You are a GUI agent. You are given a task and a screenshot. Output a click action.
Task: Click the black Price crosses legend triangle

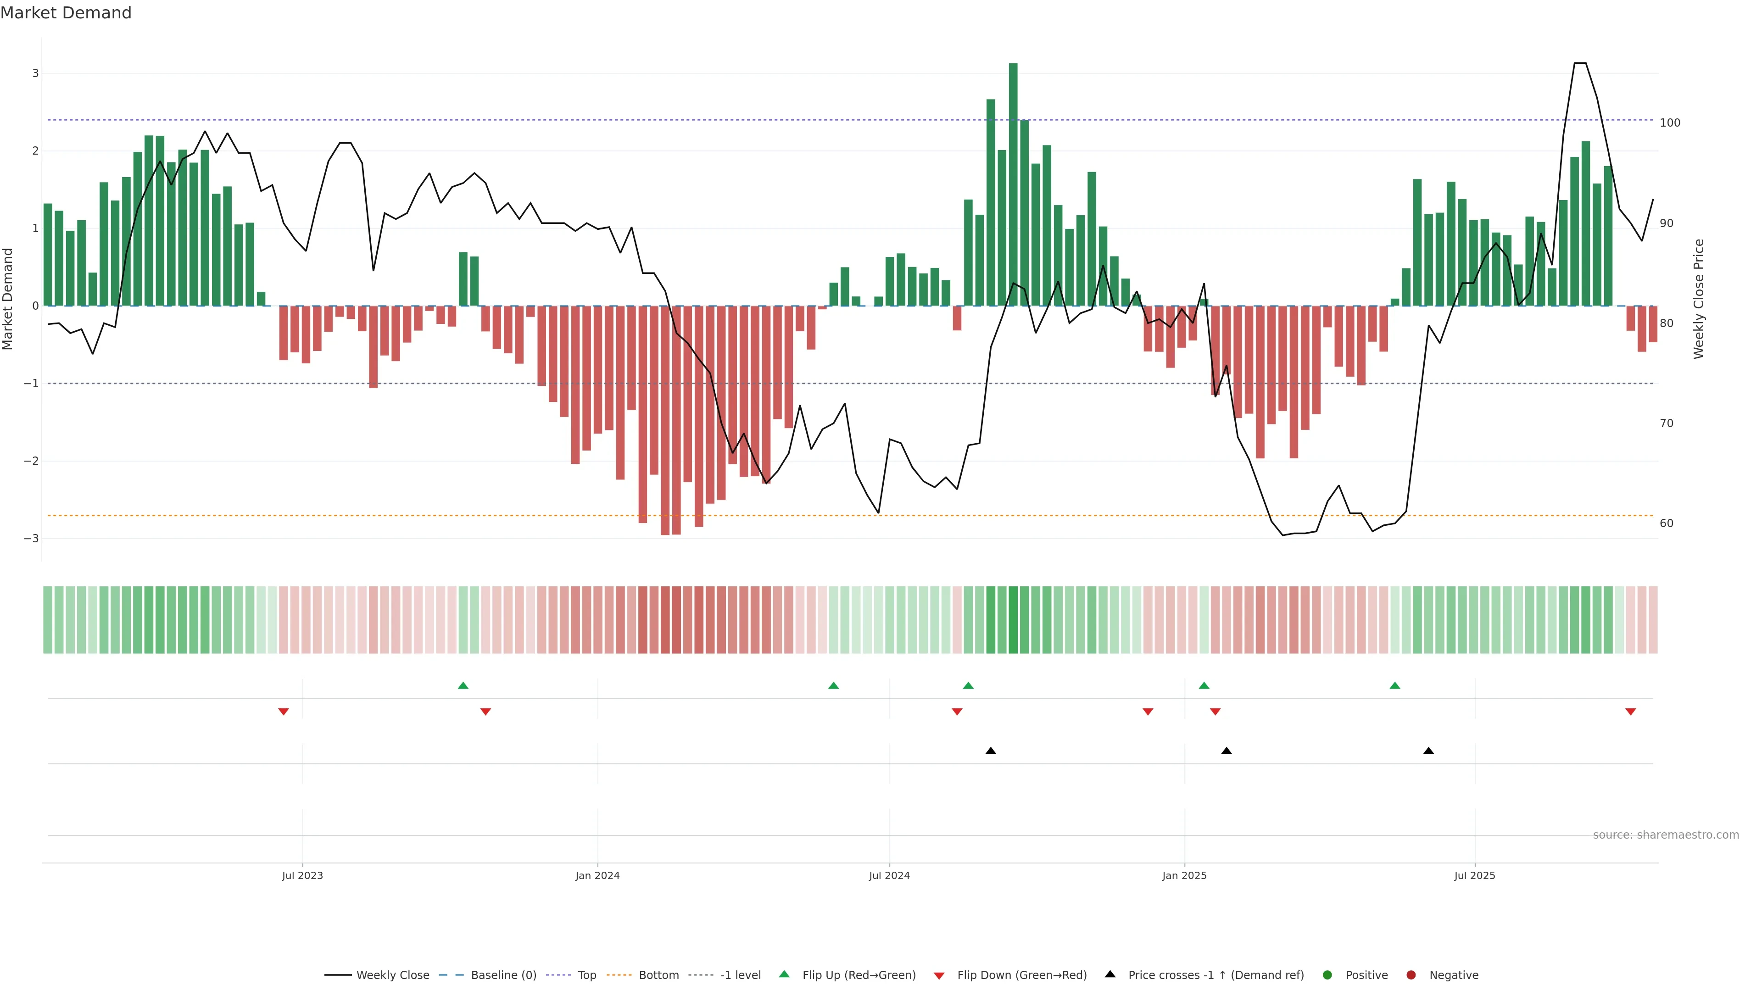tap(1110, 974)
